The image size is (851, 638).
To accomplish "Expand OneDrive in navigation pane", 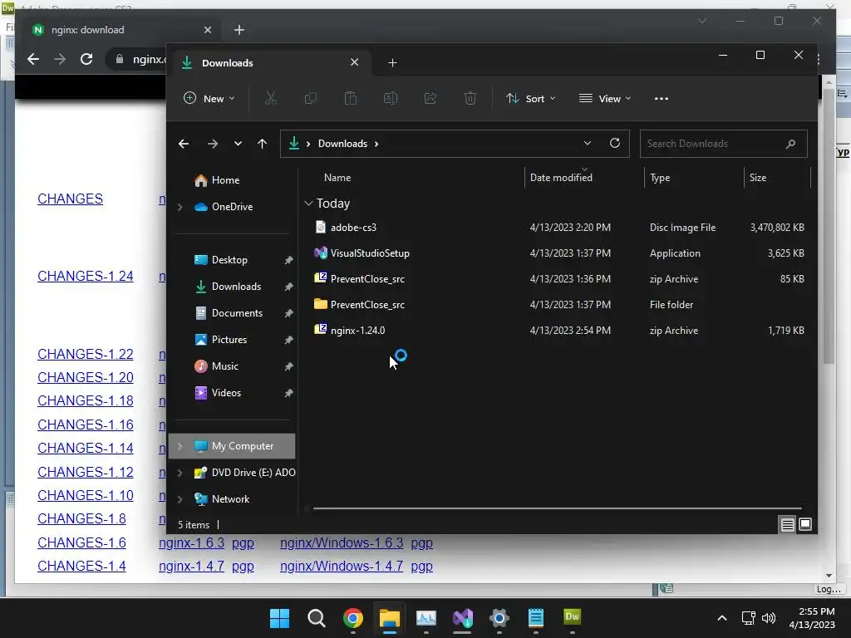I will pos(180,207).
